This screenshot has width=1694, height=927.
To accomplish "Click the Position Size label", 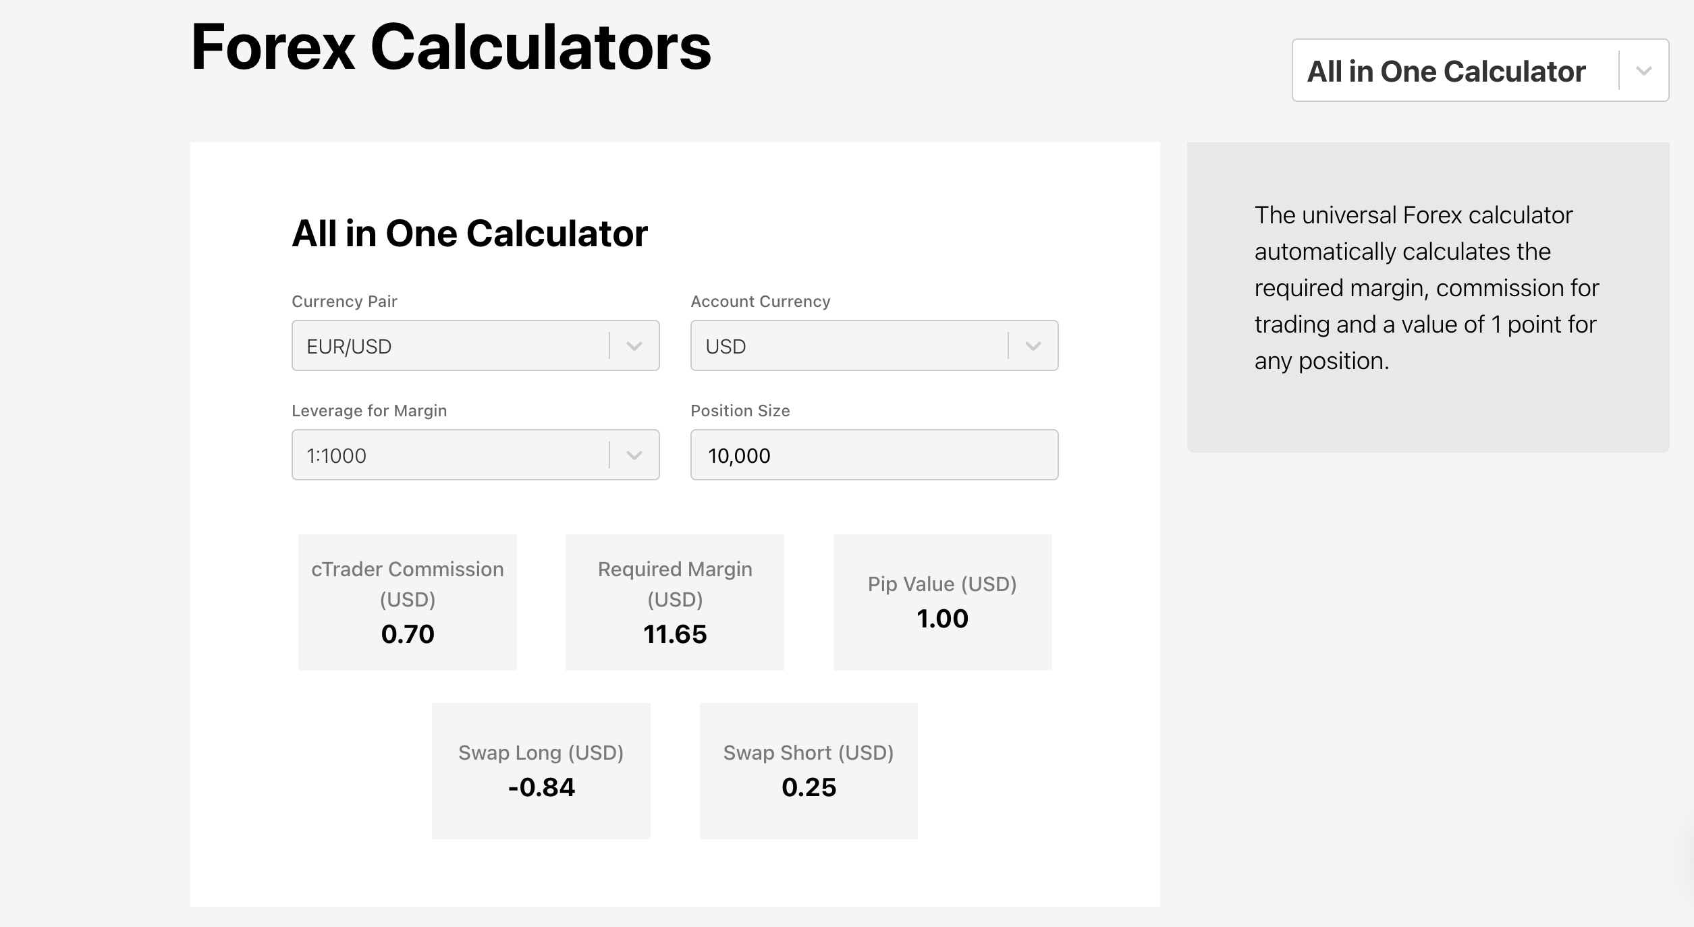I will [740, 411].
